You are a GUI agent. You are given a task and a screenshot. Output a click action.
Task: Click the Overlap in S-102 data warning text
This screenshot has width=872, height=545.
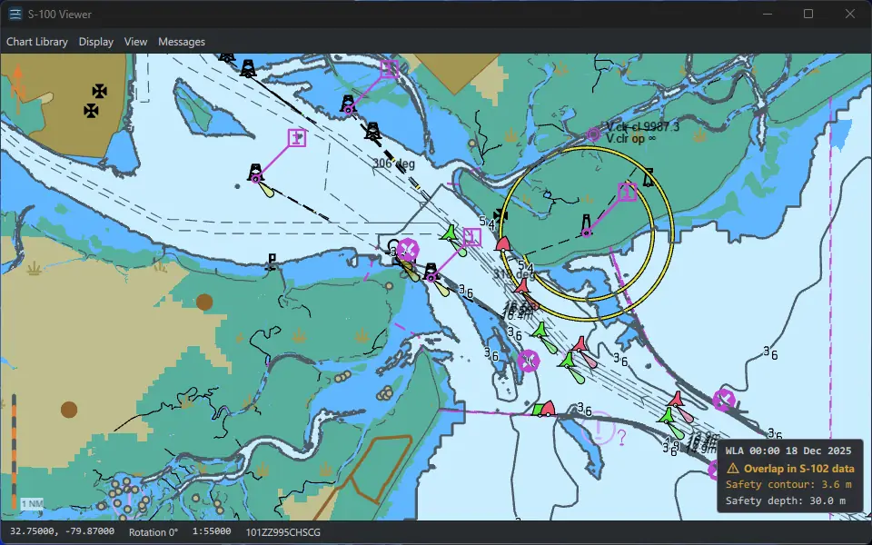pos(799,469)
